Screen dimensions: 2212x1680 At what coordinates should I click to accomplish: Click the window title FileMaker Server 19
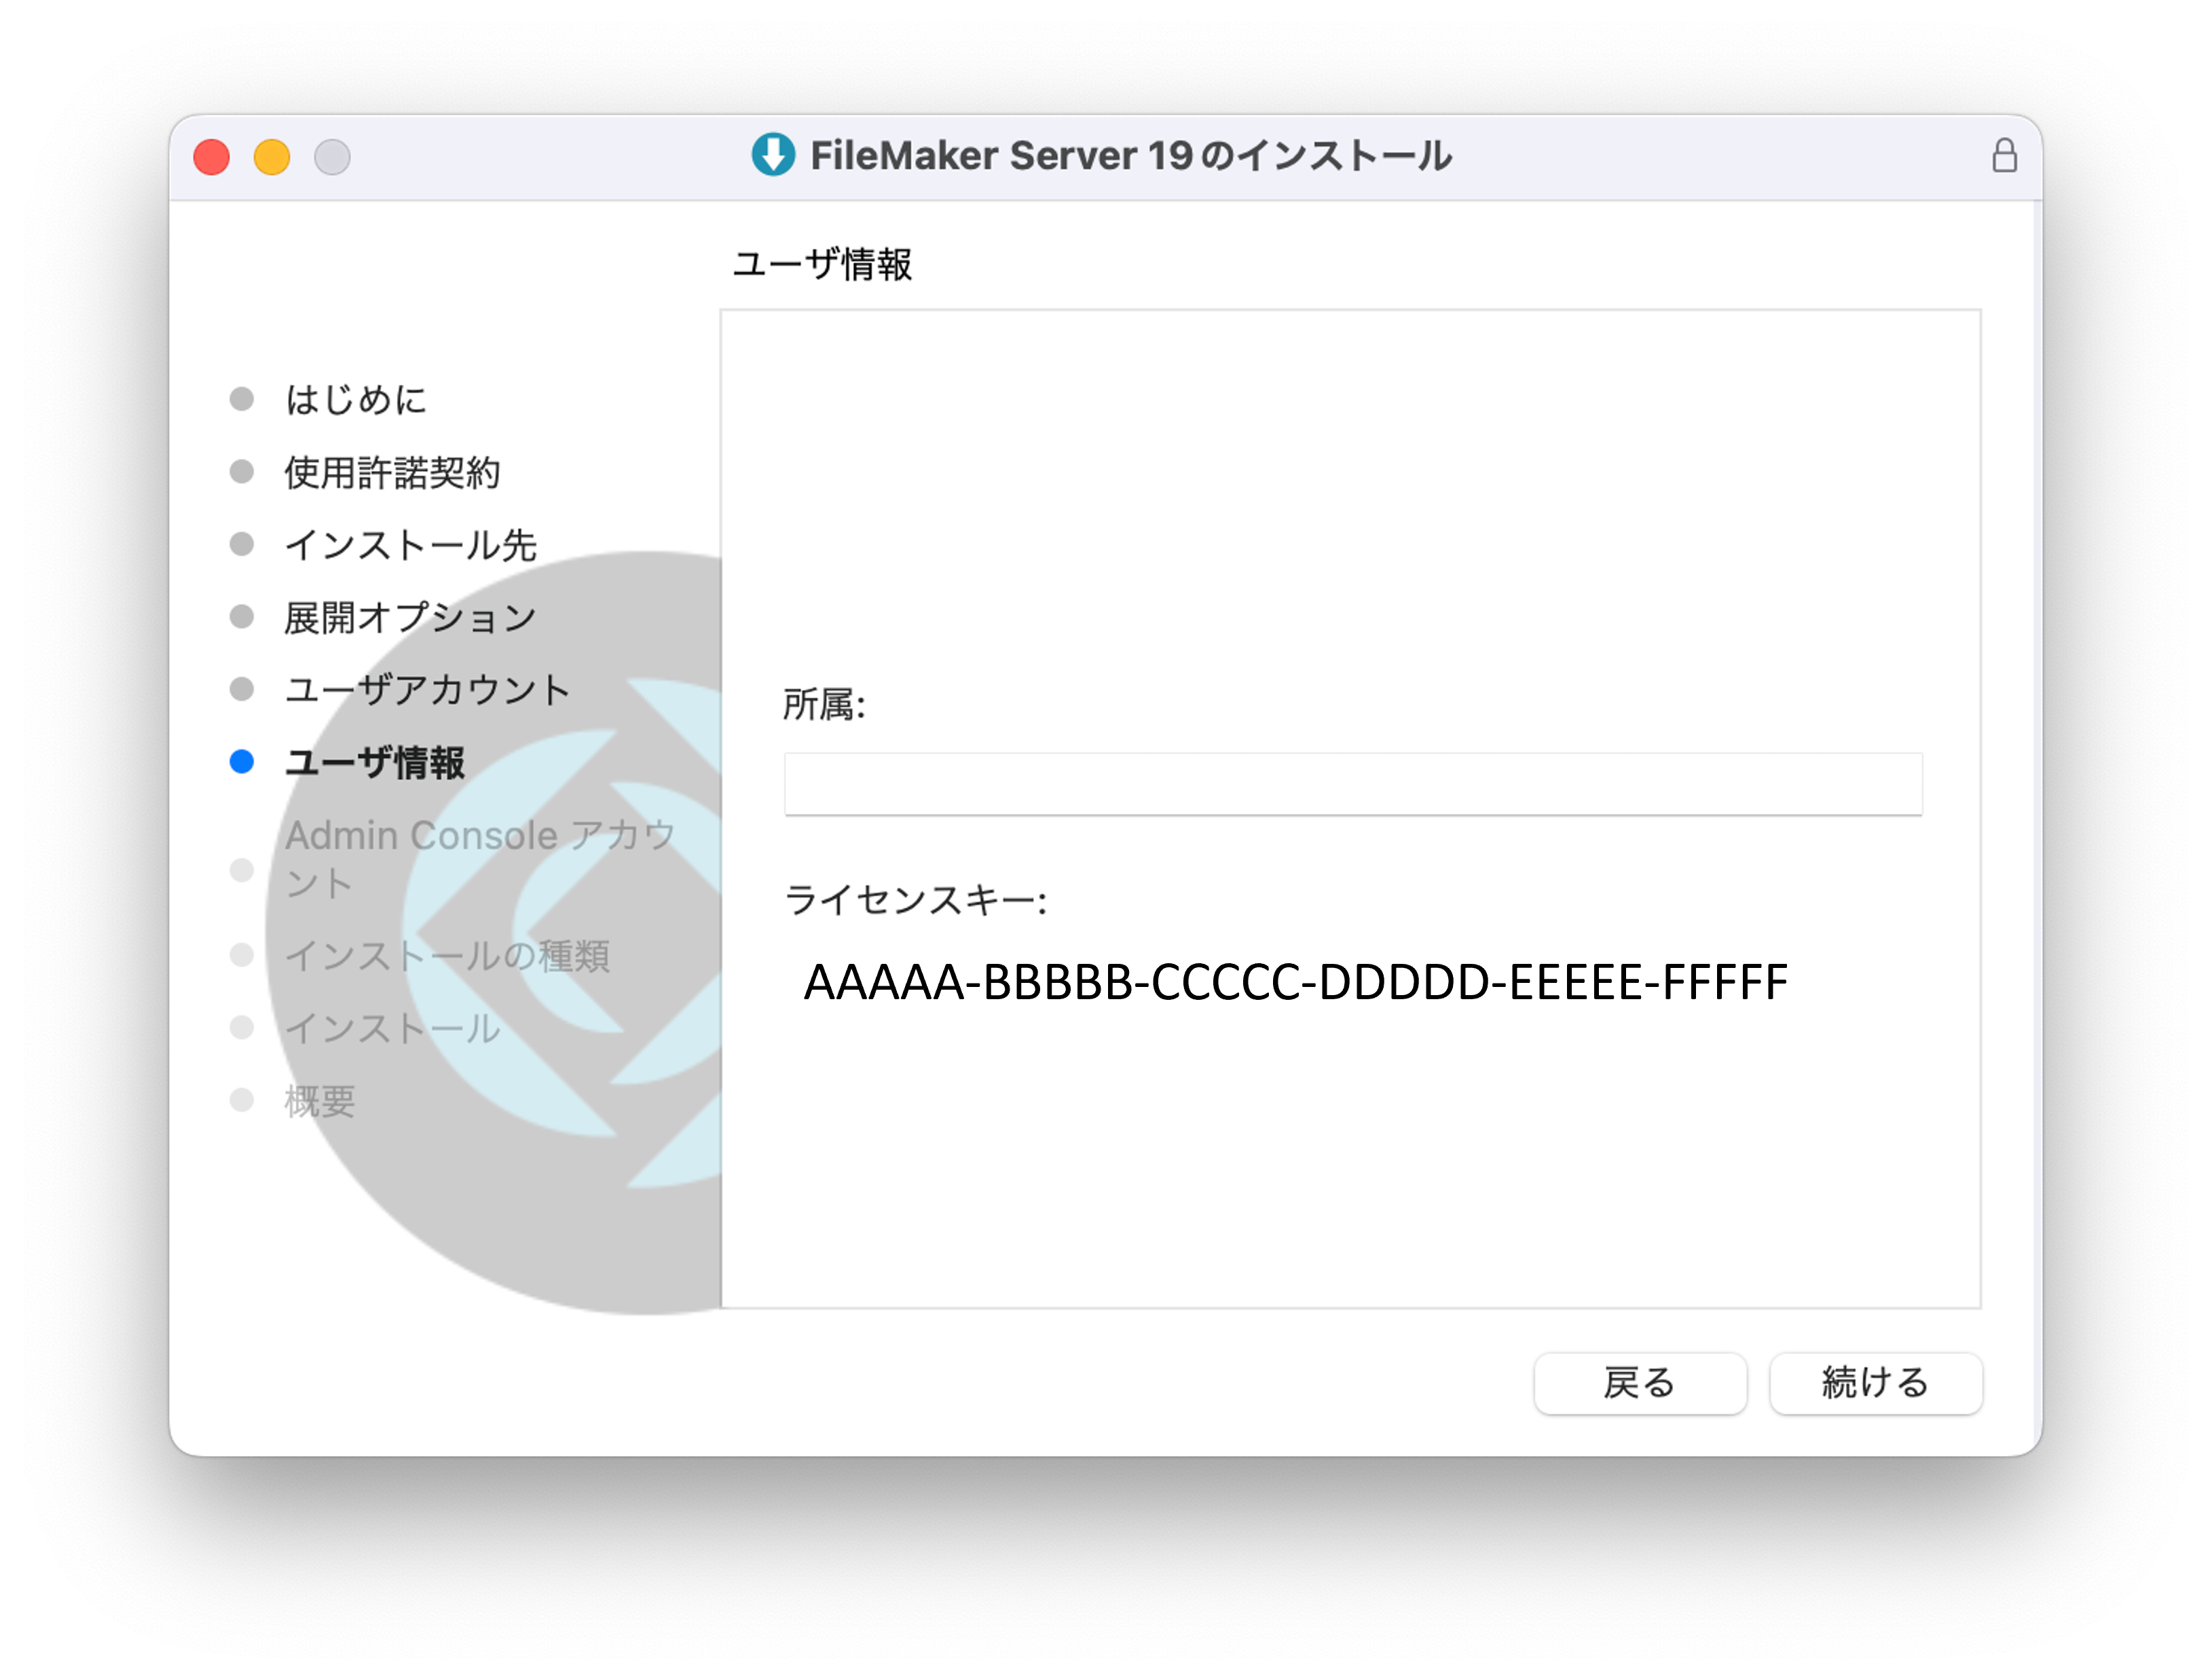(x=1130, y=156)
